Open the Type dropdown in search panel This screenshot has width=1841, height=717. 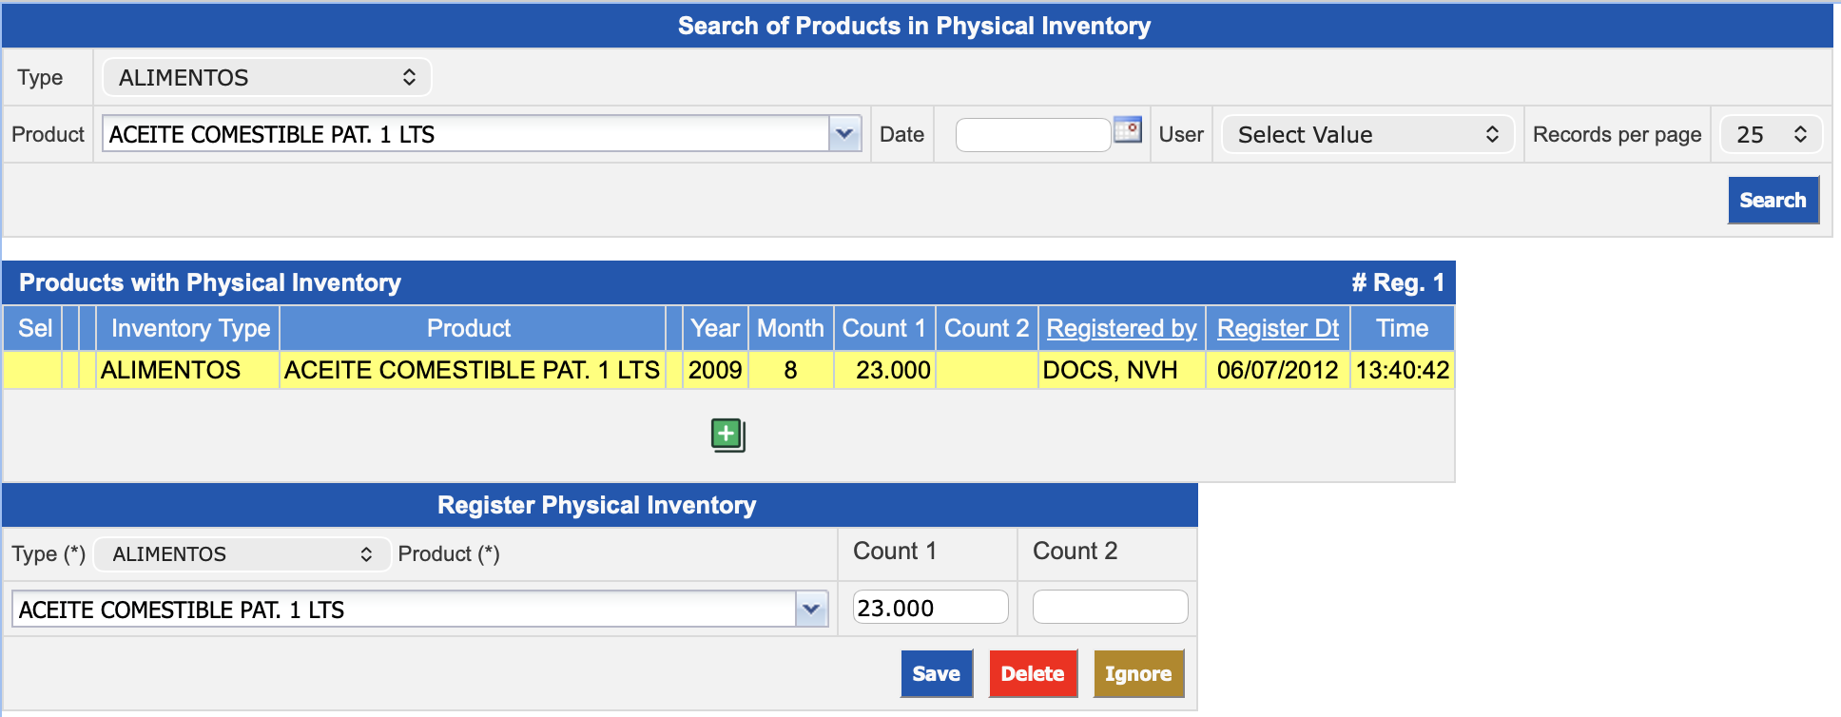[266, 78]
